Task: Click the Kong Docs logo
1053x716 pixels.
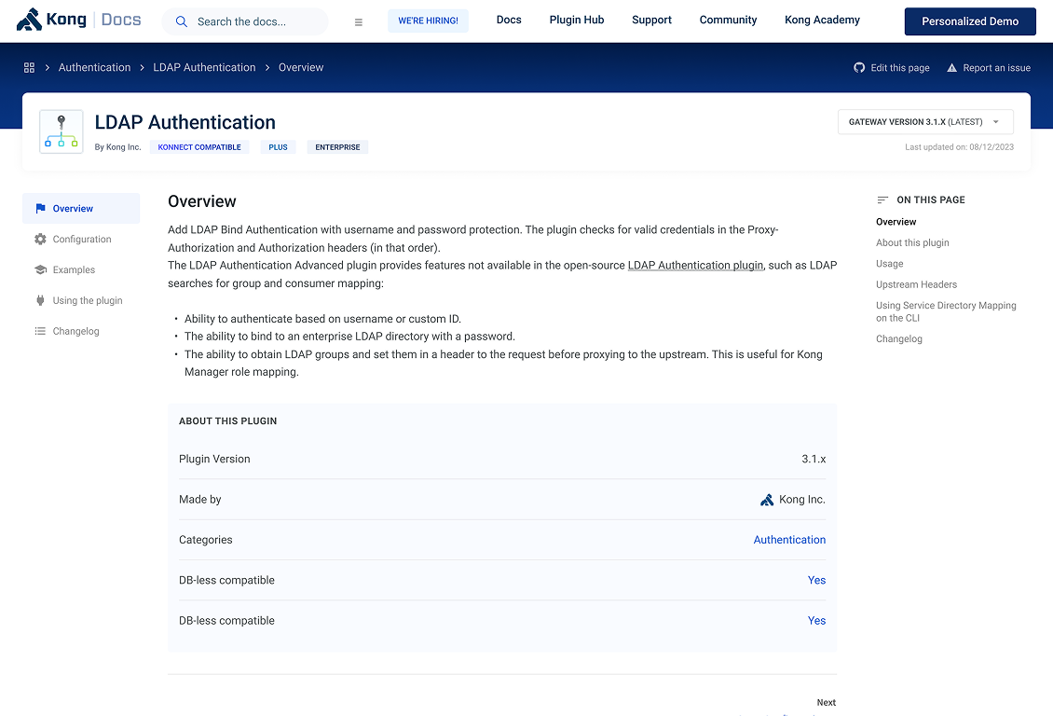Action: [79, 21]
